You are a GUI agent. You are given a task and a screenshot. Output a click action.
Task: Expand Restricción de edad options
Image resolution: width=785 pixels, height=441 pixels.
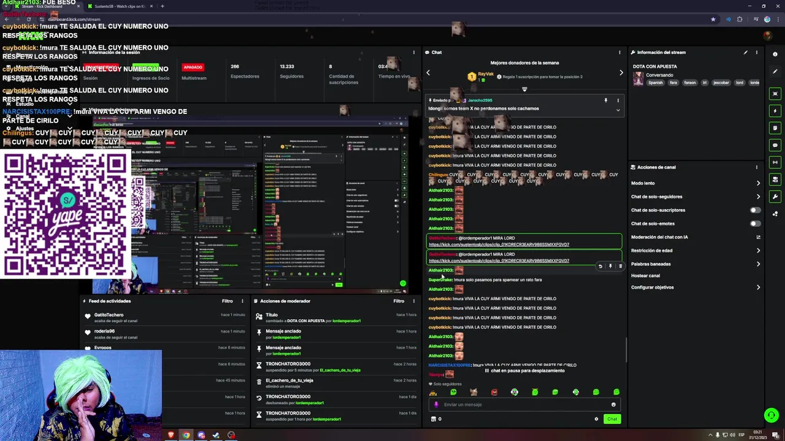click(758, 251)
